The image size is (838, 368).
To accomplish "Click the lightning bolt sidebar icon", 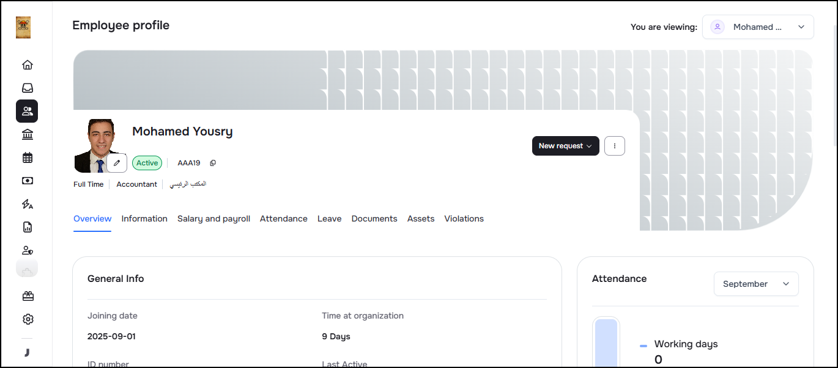I will click(x=27, y=204).
